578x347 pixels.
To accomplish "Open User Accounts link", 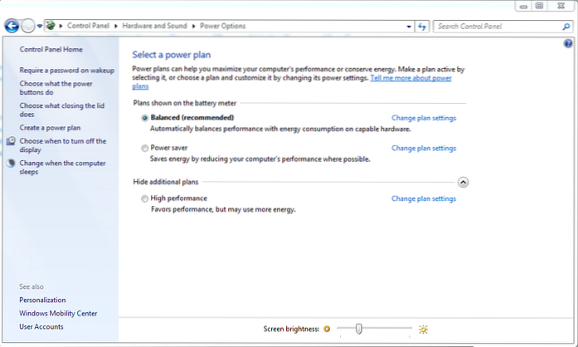I will (41, 327).
